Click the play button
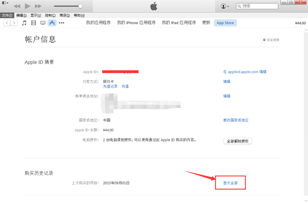Viewport: 308px width, 203px height. pyautogui.click(x=28, y=6)
